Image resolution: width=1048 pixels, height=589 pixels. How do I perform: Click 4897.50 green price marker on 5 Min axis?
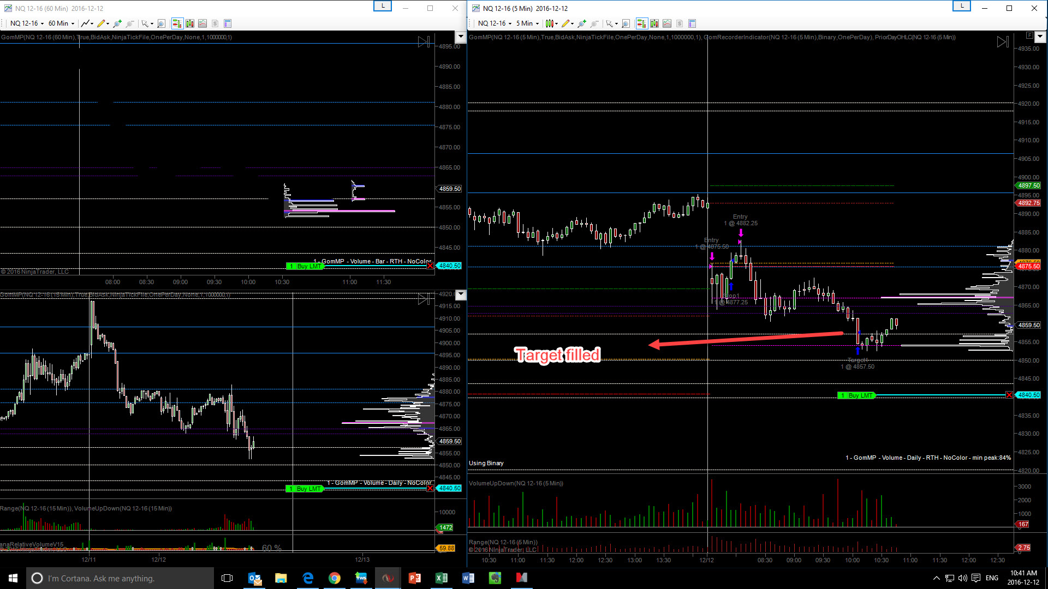pyautogui.click(x=1028, y=186)
